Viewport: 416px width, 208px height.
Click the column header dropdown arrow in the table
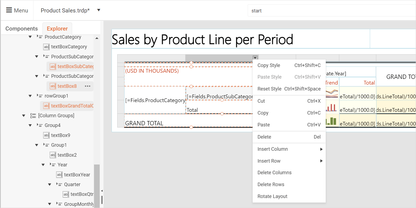coord(255,58)
